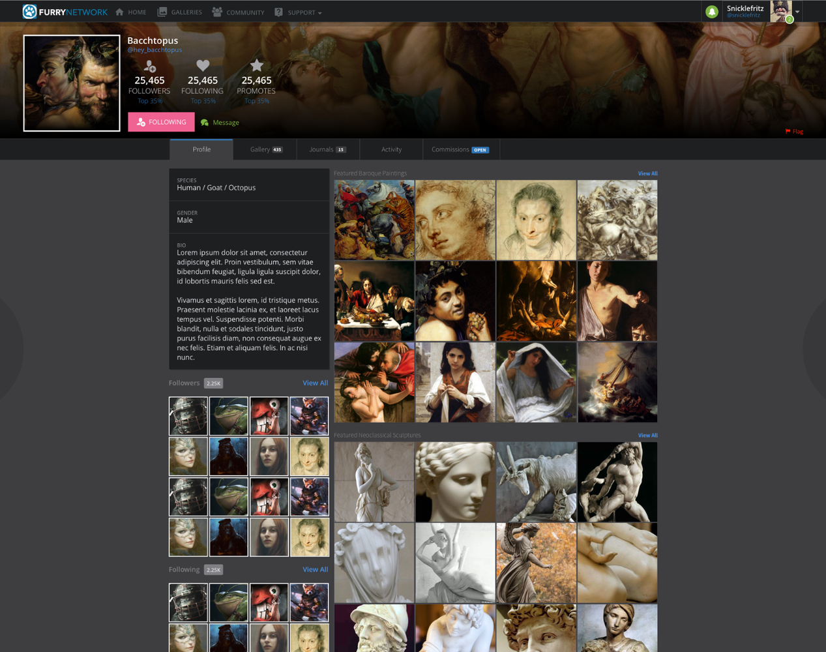Open the stormy ship painting thumbnail
This screenshot has width=826, height=652.
tap(617, 382)
